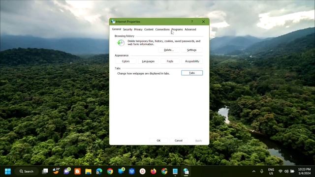
Task: Dismiss dialog with Cancel button
Action: tap(178, 141)
